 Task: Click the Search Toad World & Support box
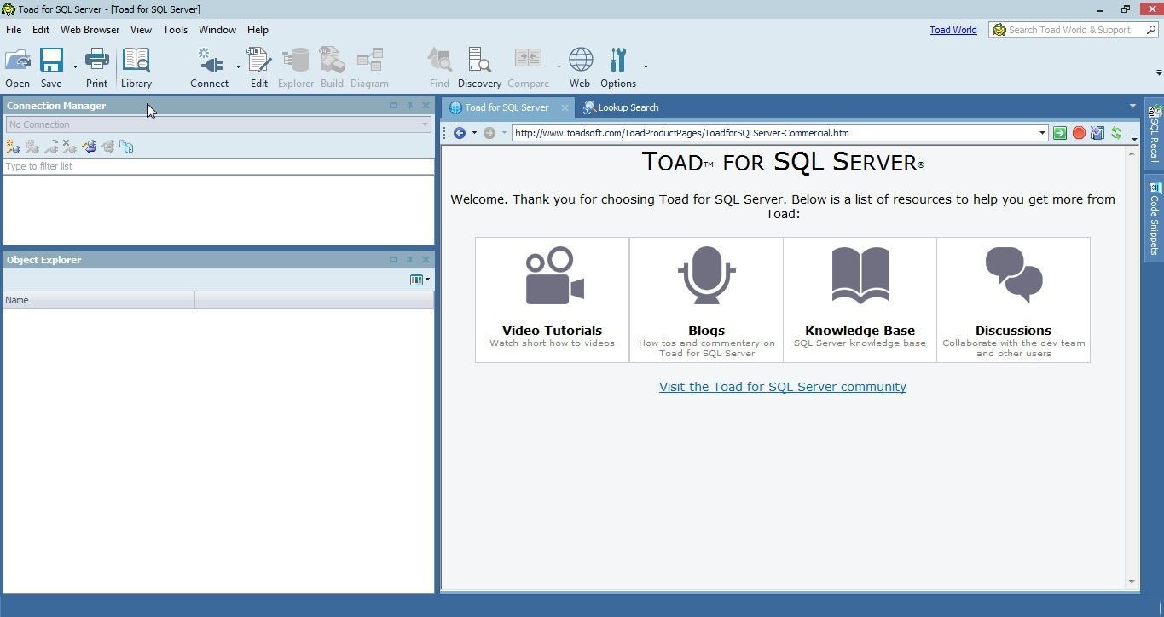coord(1073,30)
